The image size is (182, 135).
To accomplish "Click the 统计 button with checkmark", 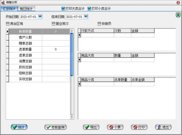I will 19,127.
